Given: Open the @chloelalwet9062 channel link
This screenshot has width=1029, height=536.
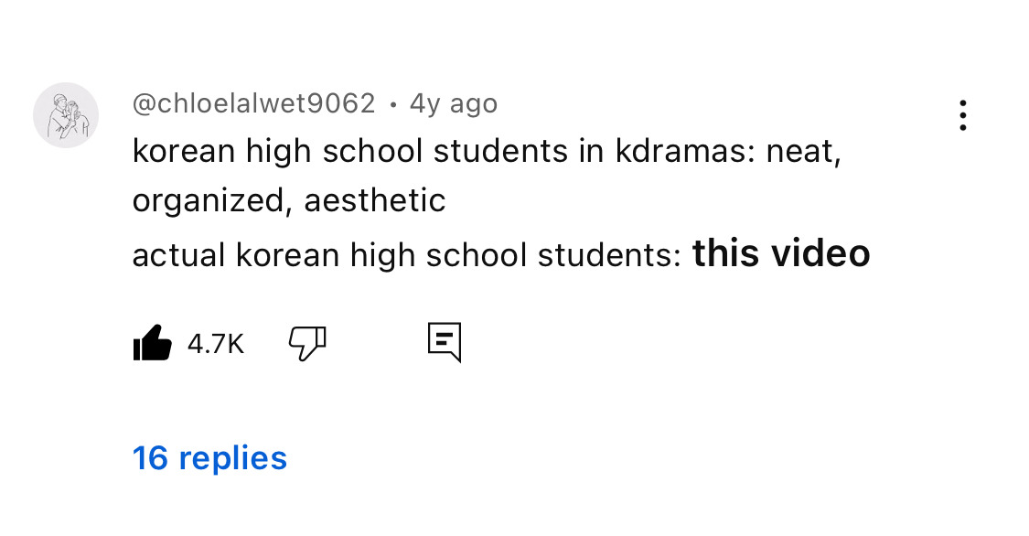Looking at the screenshot, I should (254, 104).
